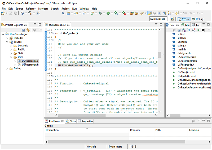Switch to the Tasks tab

71,121
